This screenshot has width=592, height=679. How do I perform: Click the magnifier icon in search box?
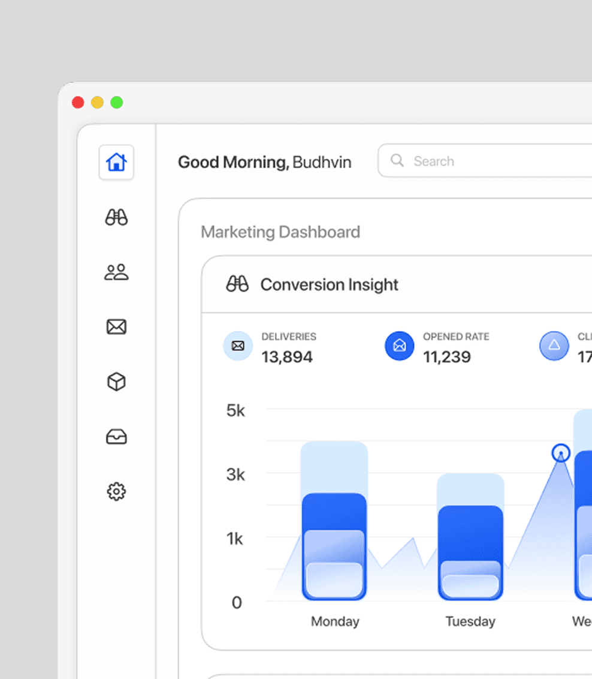(397, 161)
